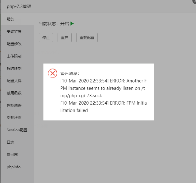The width and height of the screenshot is (196, 183).
Task: Open the 服务 tab in sidebar
Action: (x=17, y=19)
